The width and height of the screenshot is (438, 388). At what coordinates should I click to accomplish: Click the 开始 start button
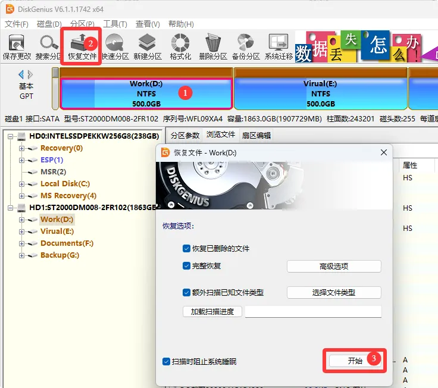(355, 361)
